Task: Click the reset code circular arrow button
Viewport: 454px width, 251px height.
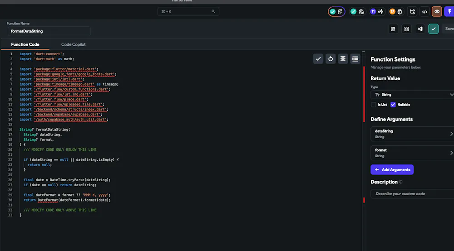Action: tap(331, 59)
